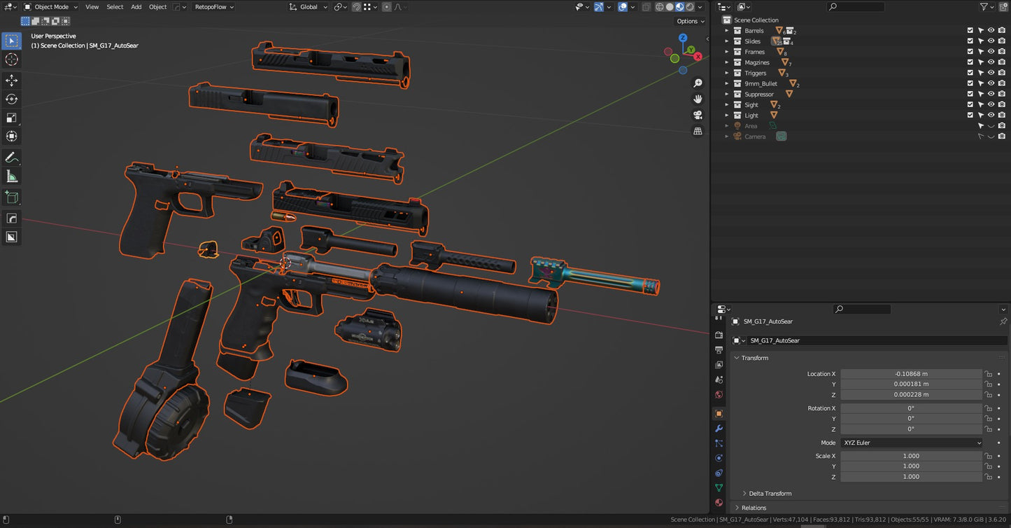Open the Select menu

click(115, 7)
